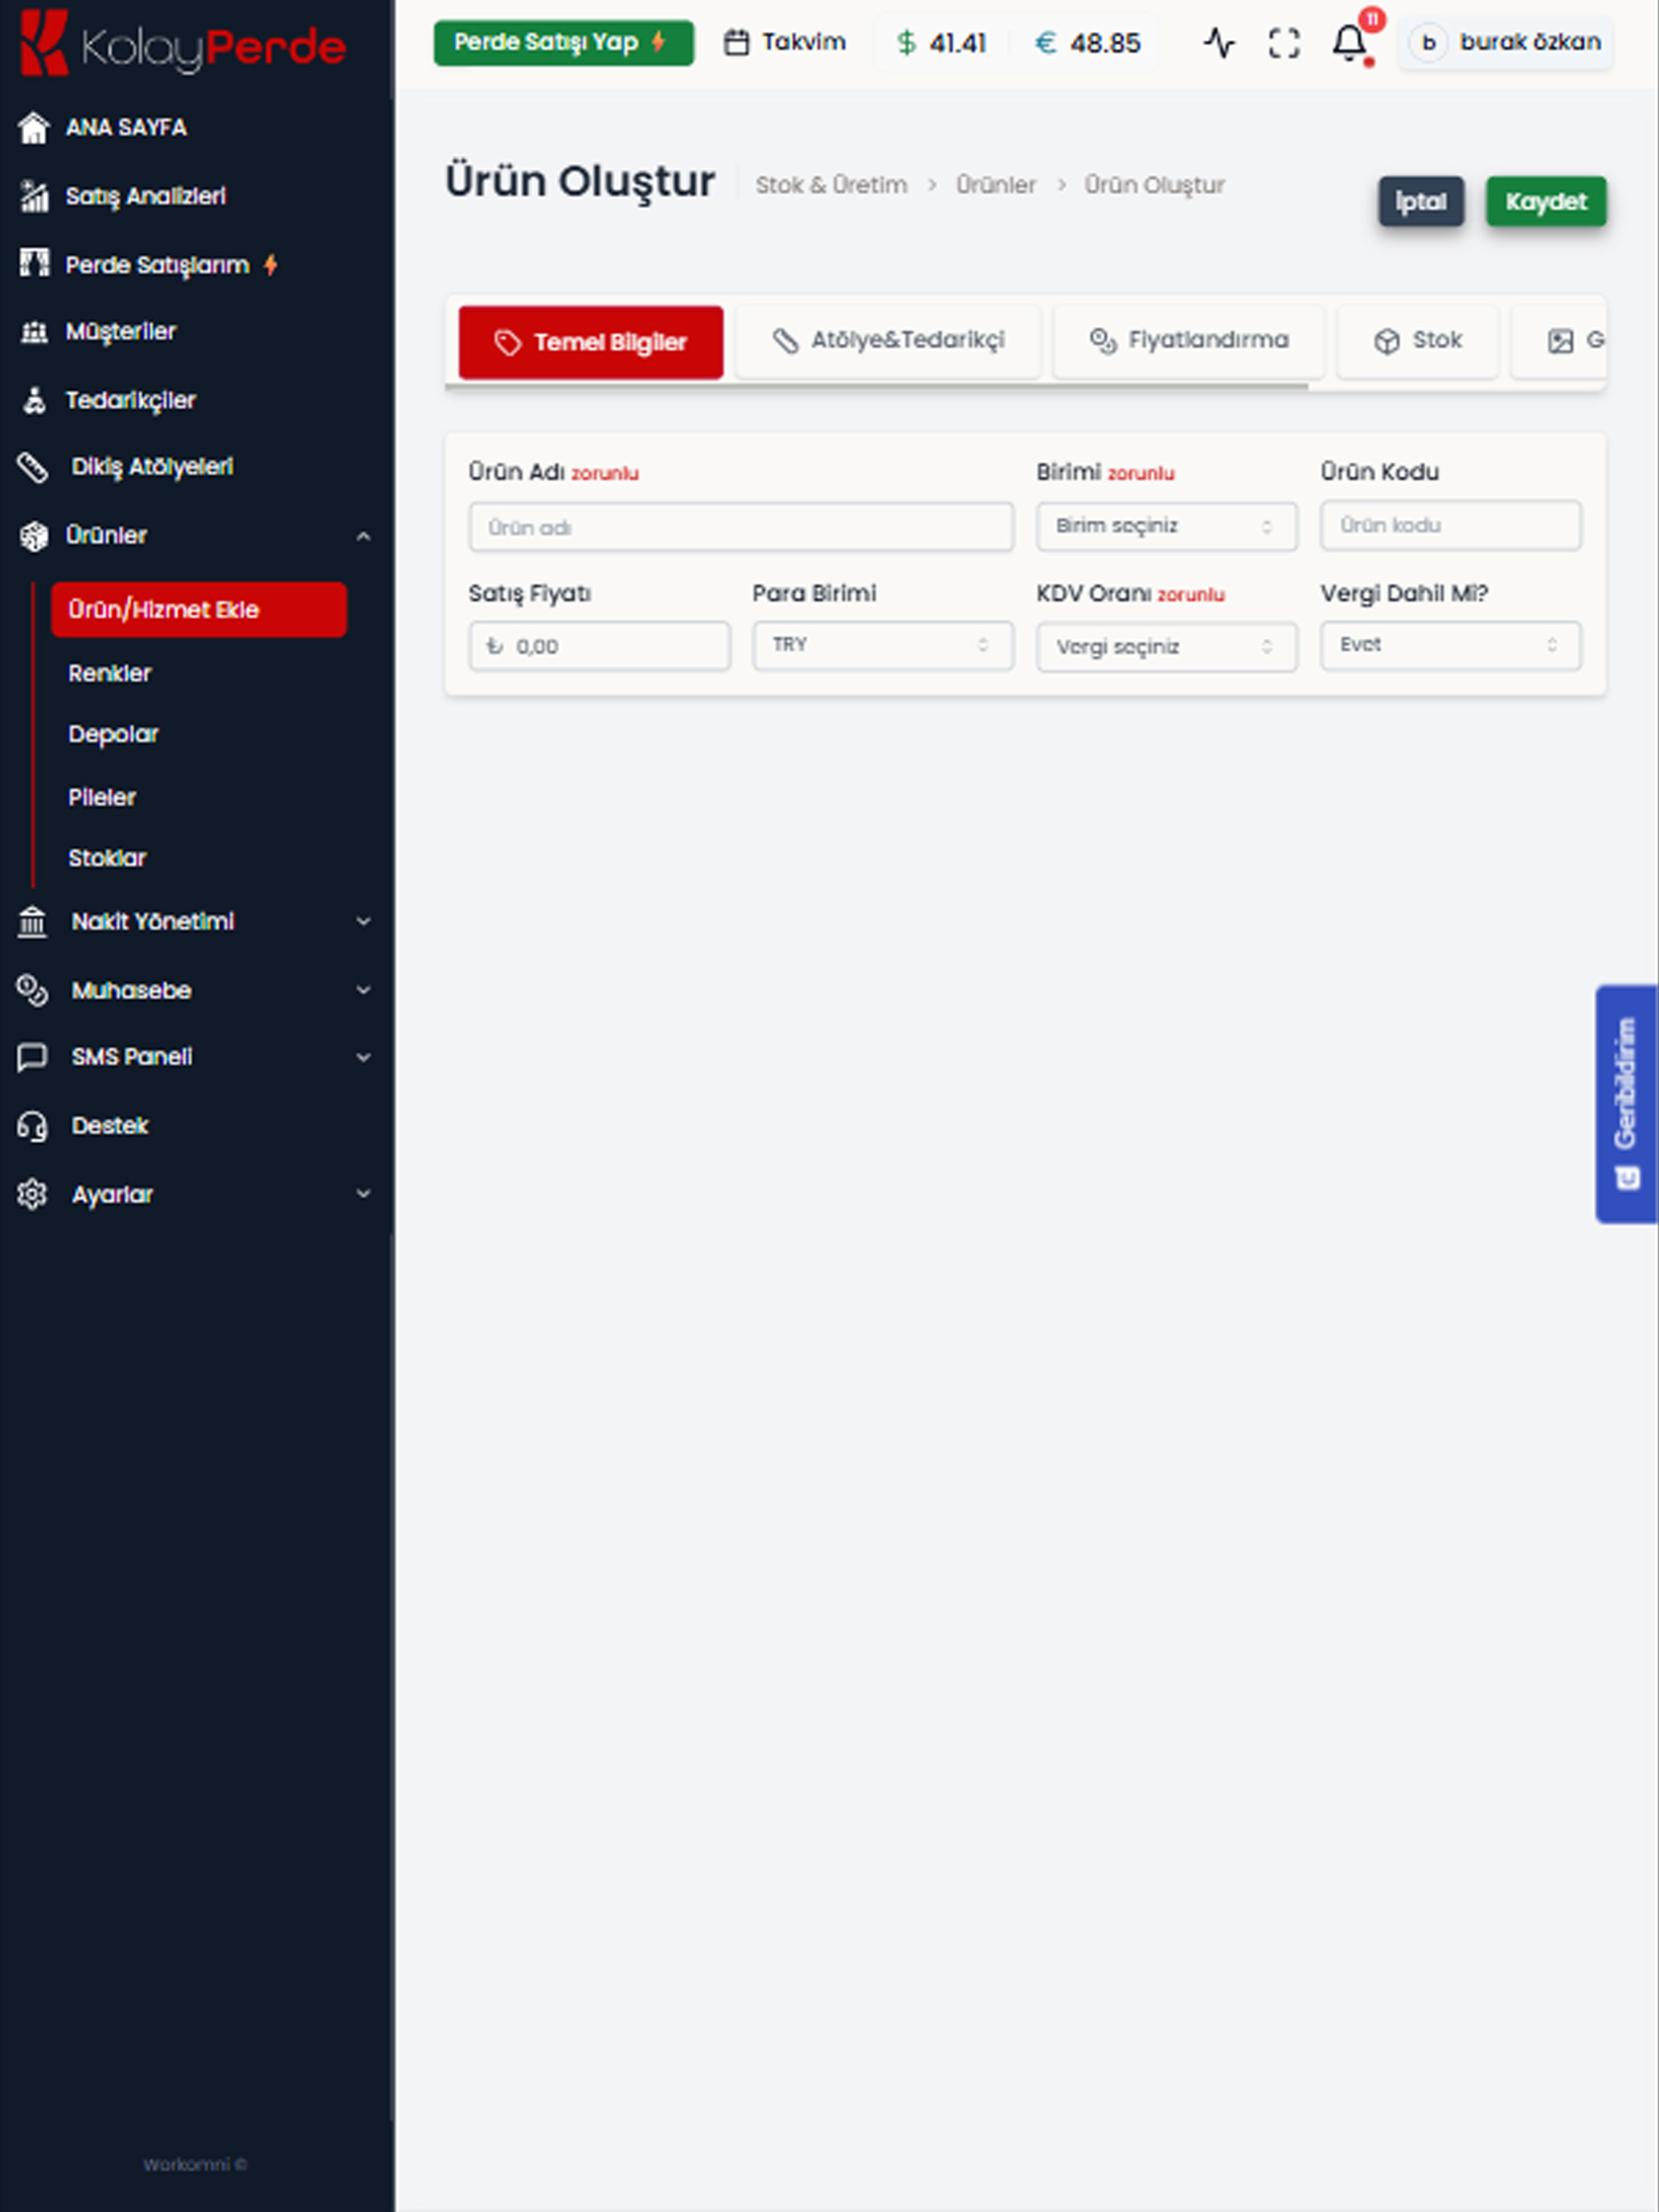The image size is (1659, 2212).
Task: Click the KolayPerde logo
Action: (x=184, y=44)
